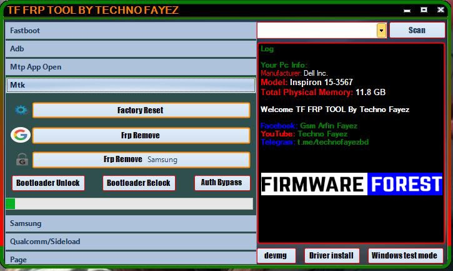Expand the Page section
Screen dimensions: 453x271
click(x=131, y=258)
